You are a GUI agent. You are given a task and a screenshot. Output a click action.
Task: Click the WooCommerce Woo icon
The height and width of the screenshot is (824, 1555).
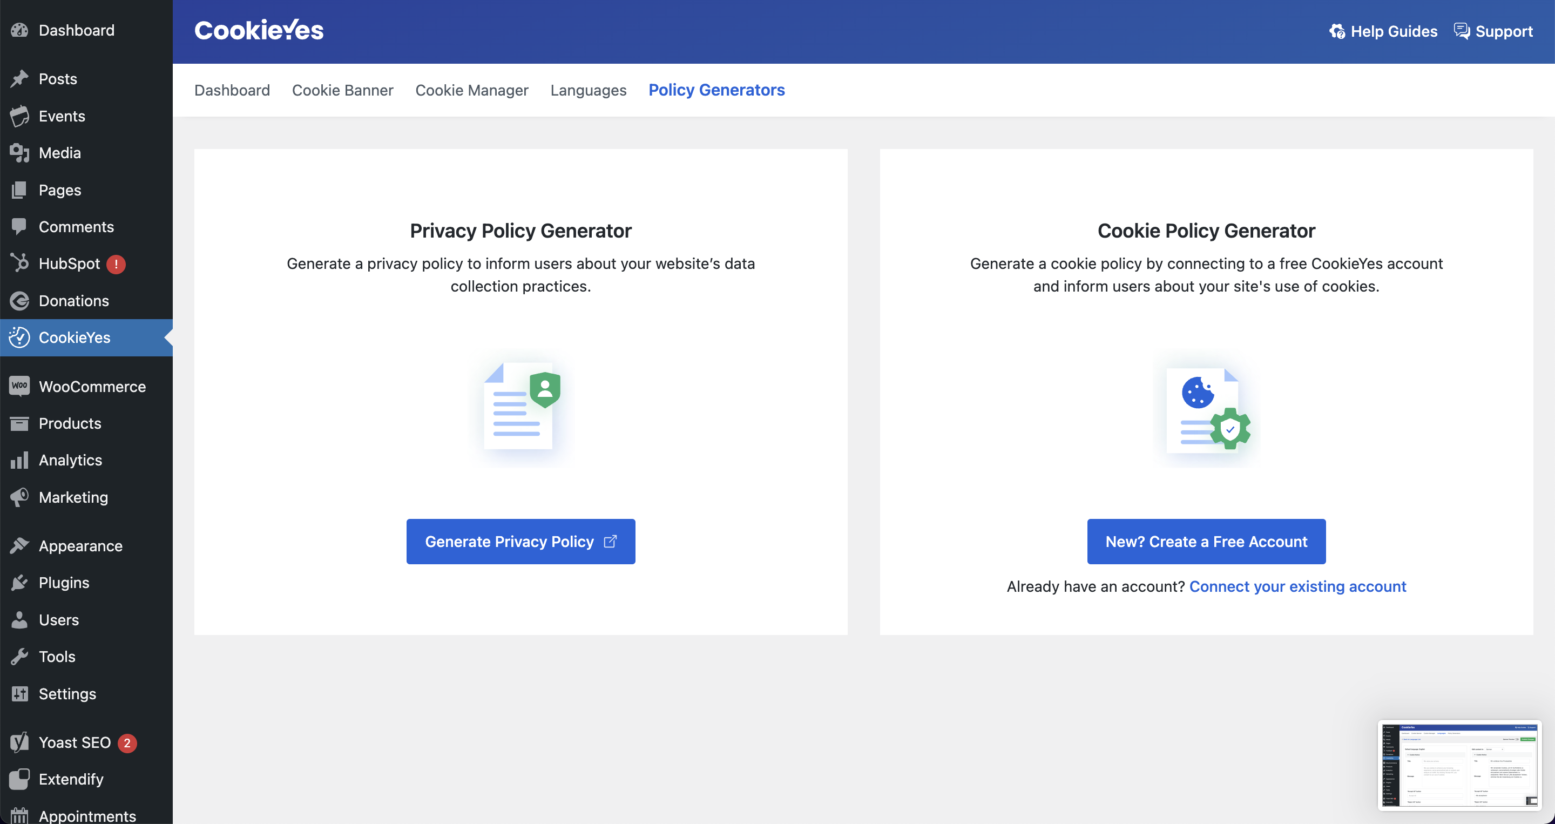[19, 386]
